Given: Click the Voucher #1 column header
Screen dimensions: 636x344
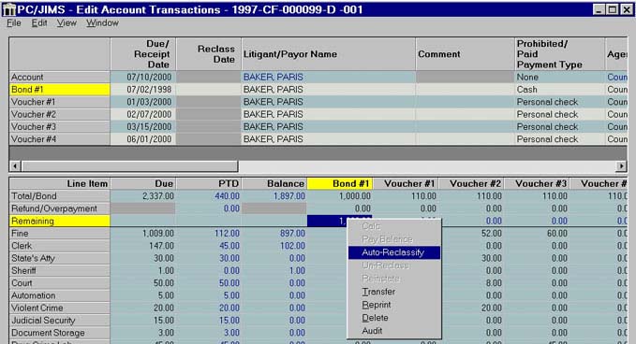Looking at the screenshot, I should tap(406, 184).
